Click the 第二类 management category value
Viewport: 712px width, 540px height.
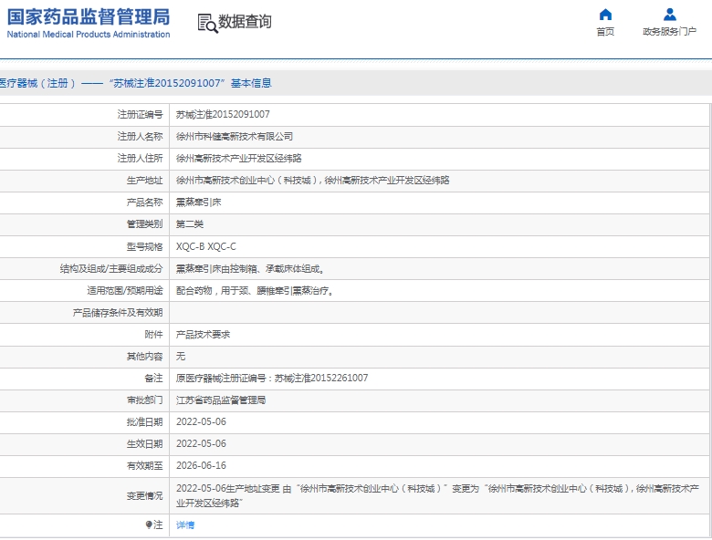point(190,224)
